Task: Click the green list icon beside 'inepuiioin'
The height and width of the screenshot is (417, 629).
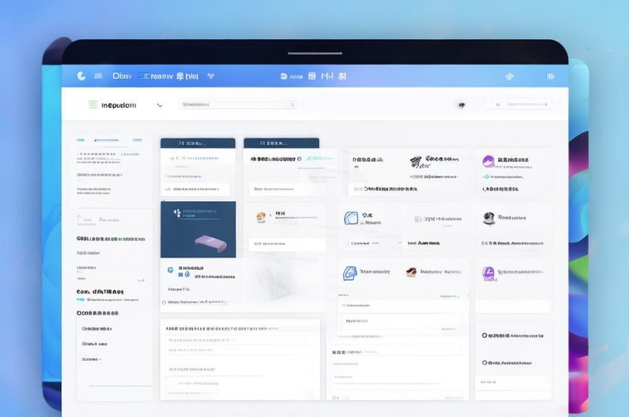Action: pyautogui.click(x=93, y=105)
